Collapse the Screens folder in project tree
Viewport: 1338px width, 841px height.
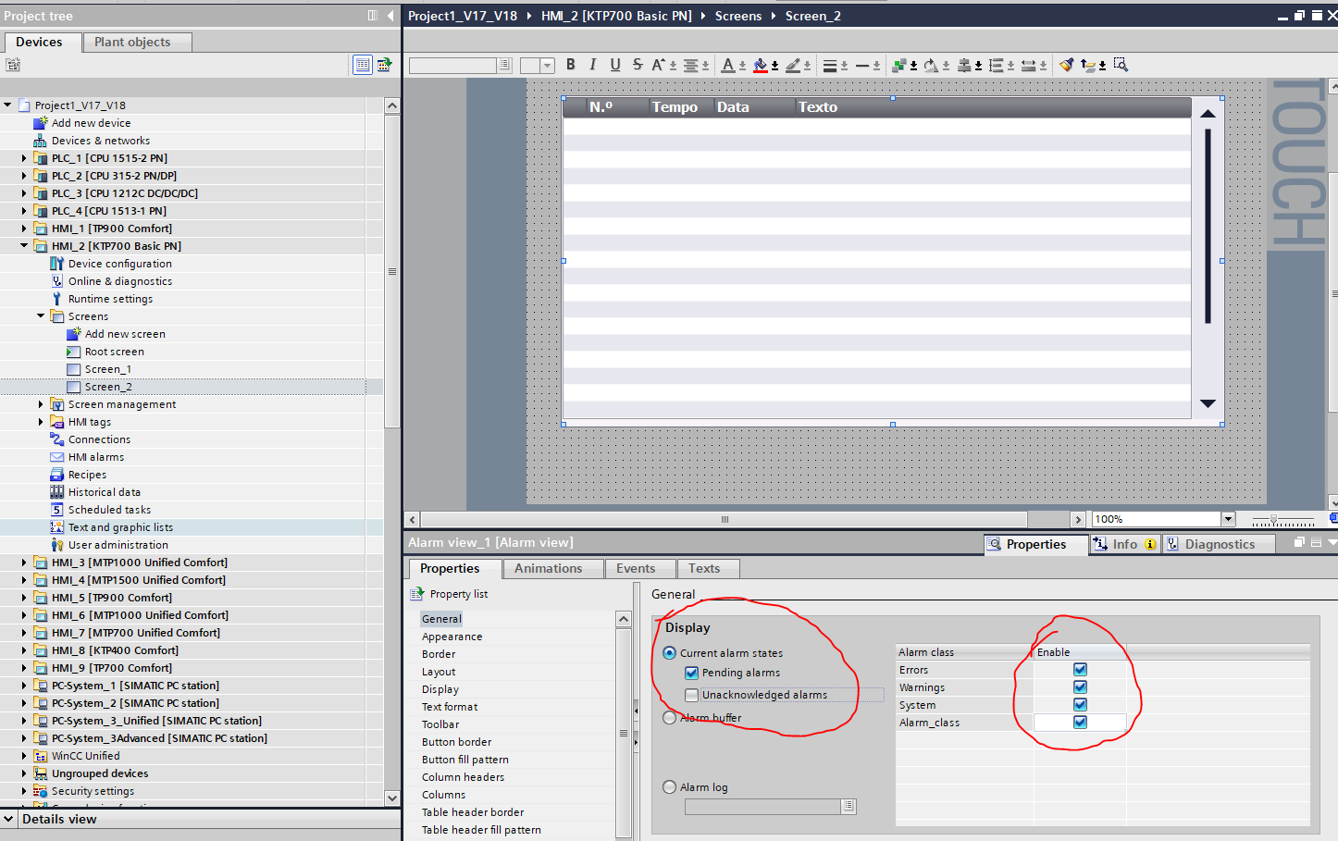[x=41, y=316]
